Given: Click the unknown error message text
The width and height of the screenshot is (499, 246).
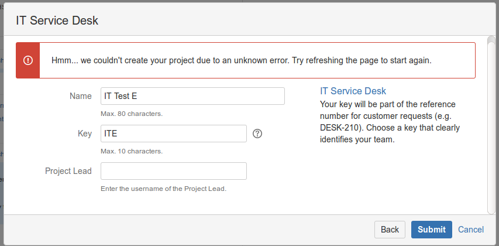Looking at the screenshot, I should click(241, 60).
